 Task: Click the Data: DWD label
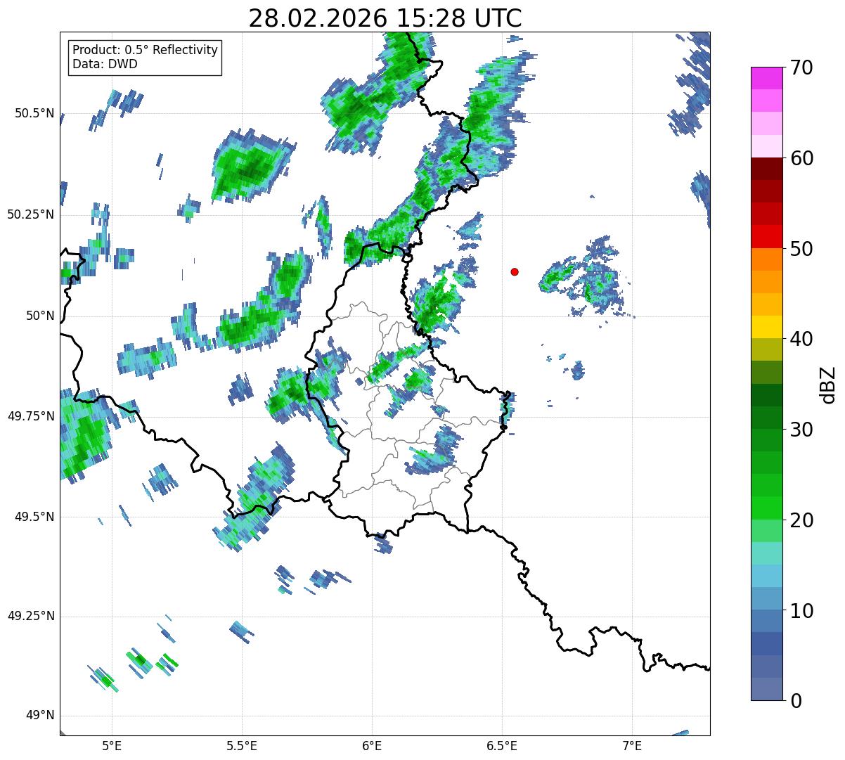click(105, 65)
